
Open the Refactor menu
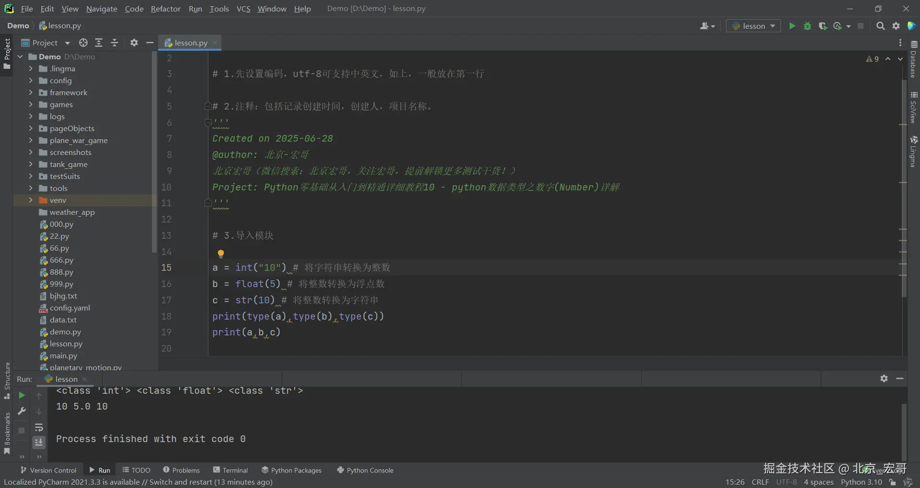tap(166, 9)
